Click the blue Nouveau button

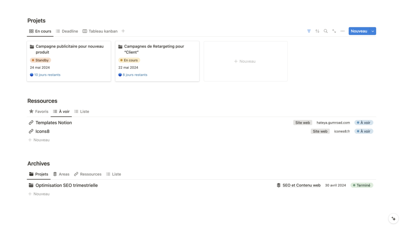coord(359,31)
